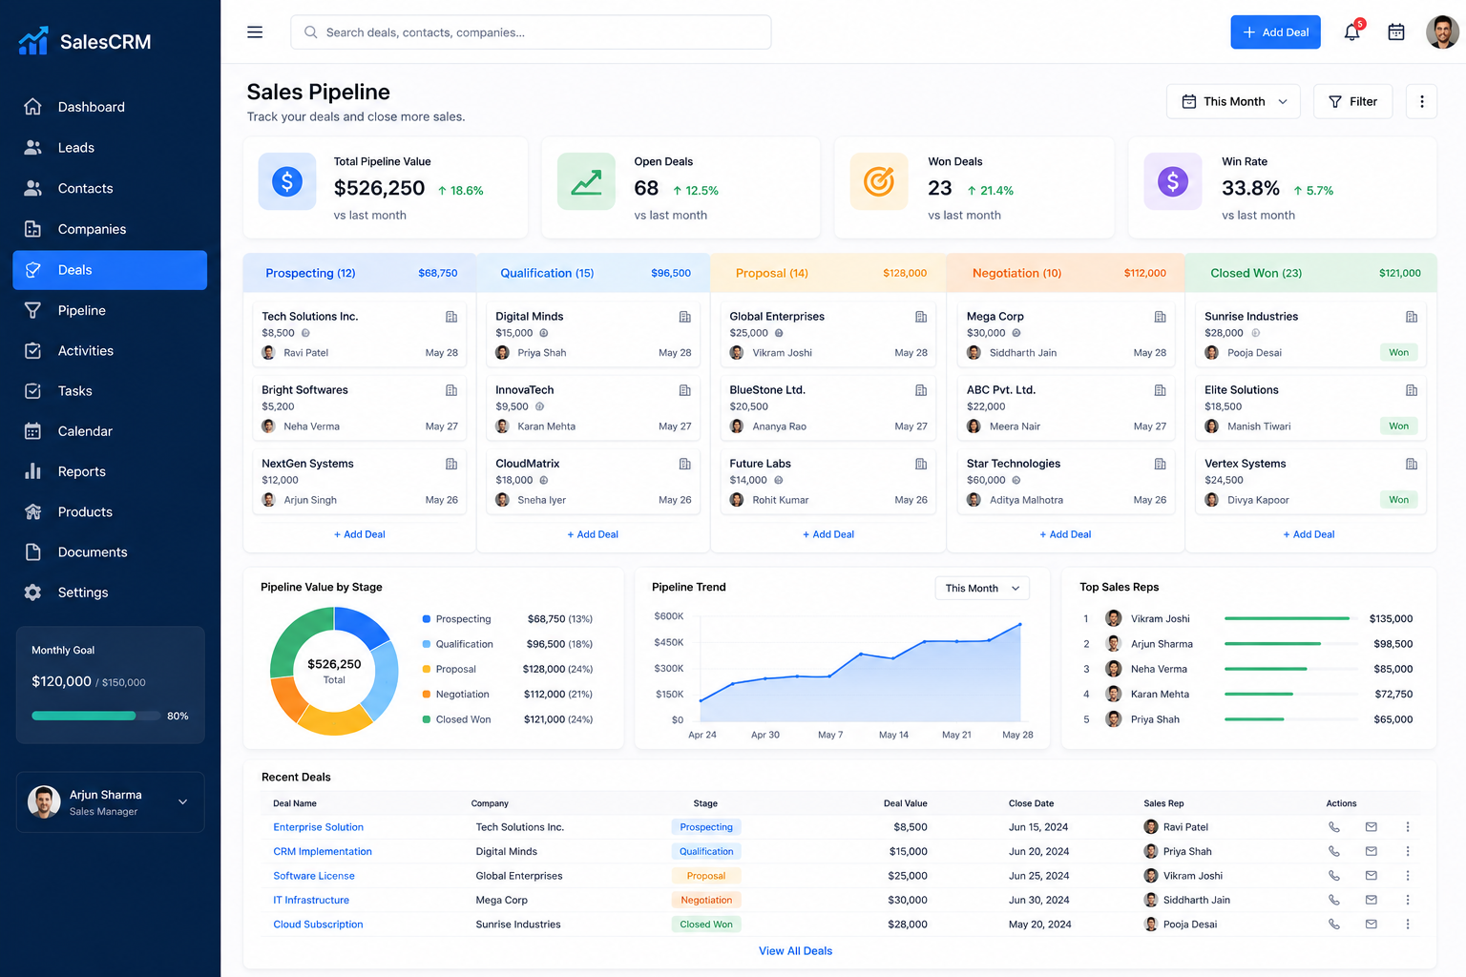Open the calendar icon in top bar
The width and height of the screenshot is (1466, 977).
(1395, 31)
